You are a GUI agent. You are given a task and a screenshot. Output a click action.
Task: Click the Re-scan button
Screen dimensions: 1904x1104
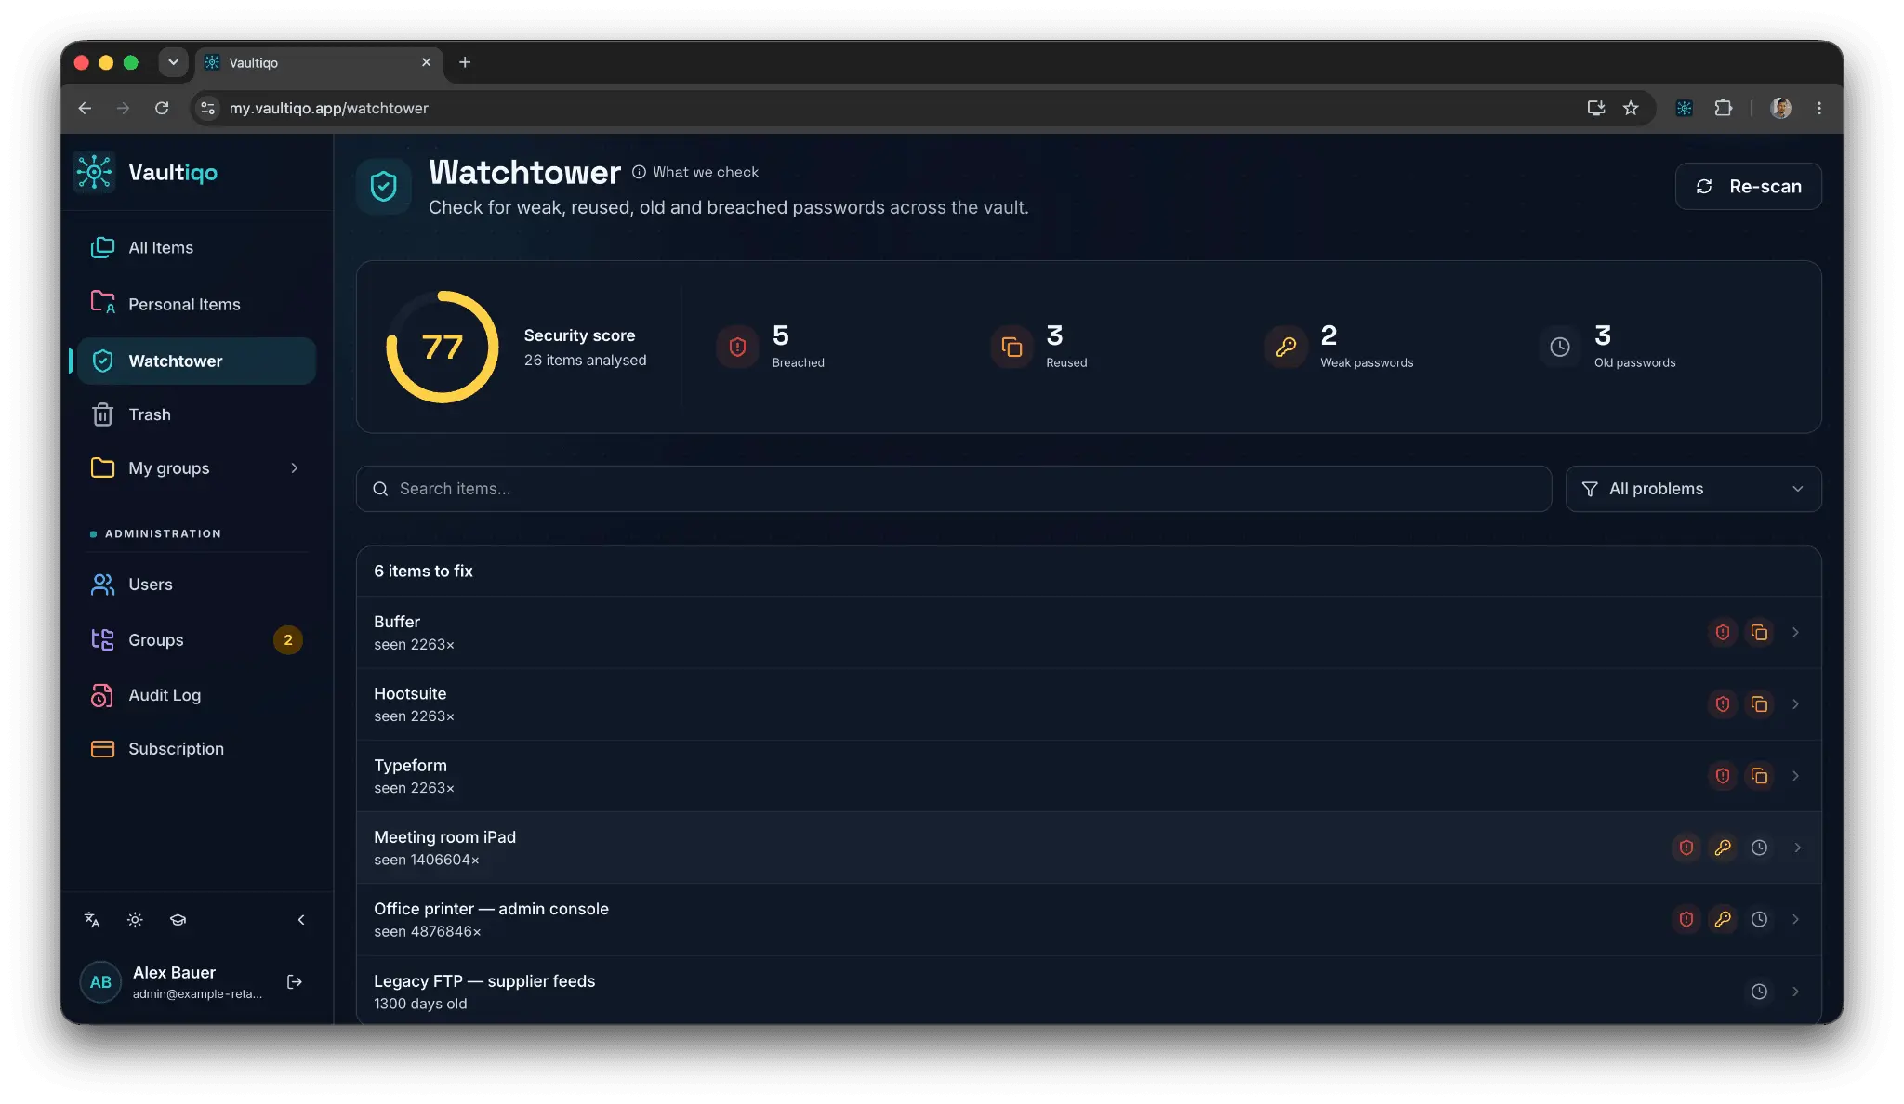pyautogui.click(x=1748, y=187)
